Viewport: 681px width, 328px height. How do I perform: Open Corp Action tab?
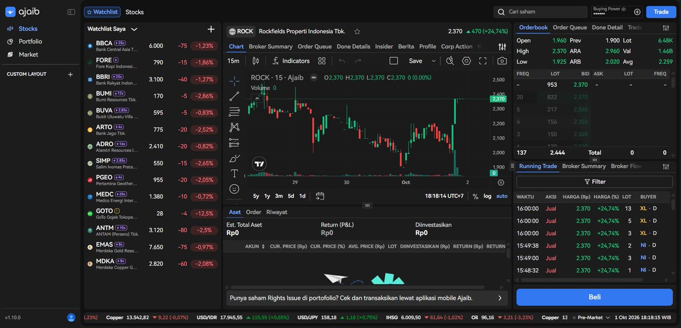456,46
